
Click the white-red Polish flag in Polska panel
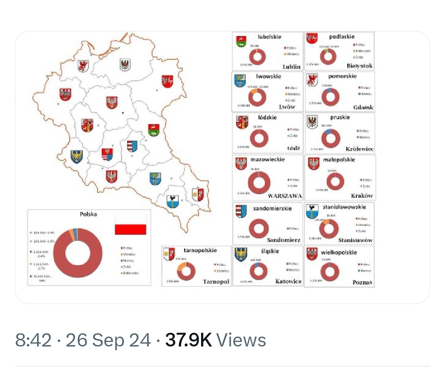[130, 224]
